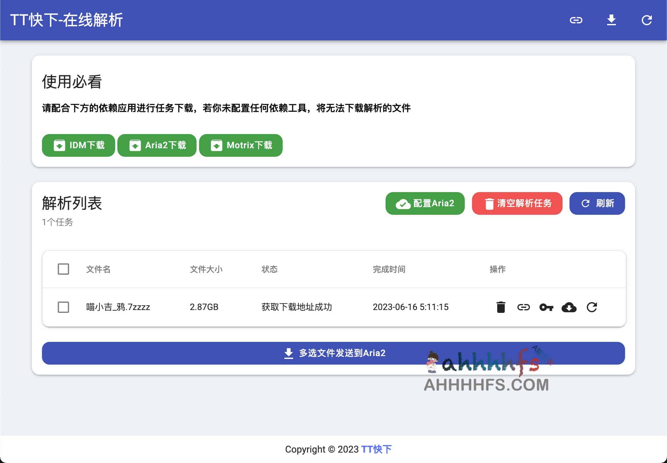Click the 清空解析任务 button
667x463 pixels.
pyautogui.click(x=517, y=204)
